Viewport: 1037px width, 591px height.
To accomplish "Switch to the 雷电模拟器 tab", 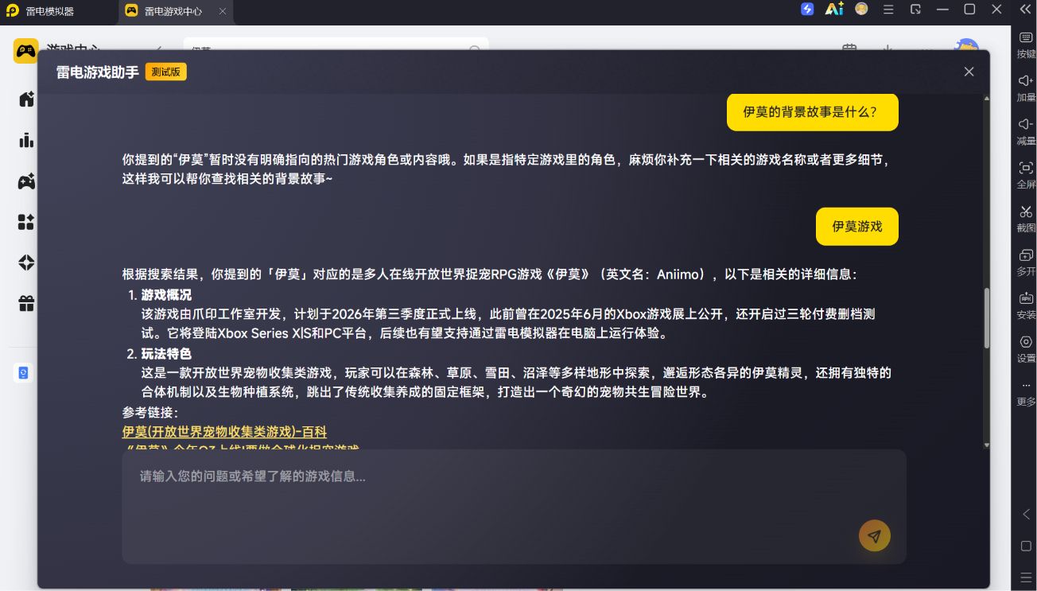I will pyautogui.click(x=49, y=11).
